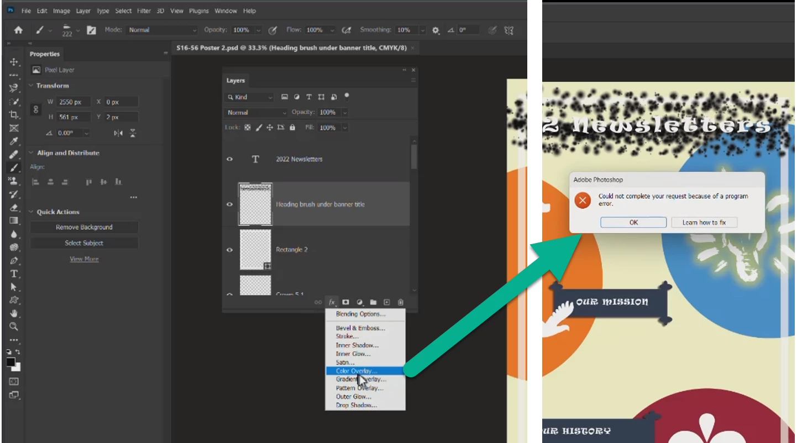The height and width of the screenshot is (443, 797).
Task: Open the brush Mode dropdown
Action: coord(162,30)
